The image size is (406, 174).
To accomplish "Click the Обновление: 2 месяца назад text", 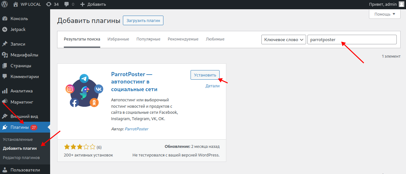I will coord(192,147).
